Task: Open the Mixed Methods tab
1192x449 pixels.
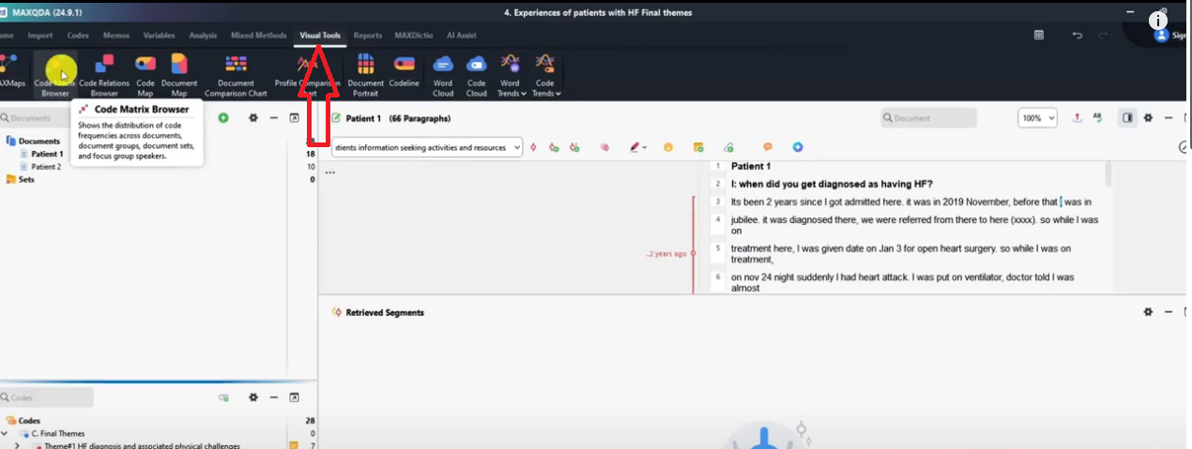Action: coord(259,36)
